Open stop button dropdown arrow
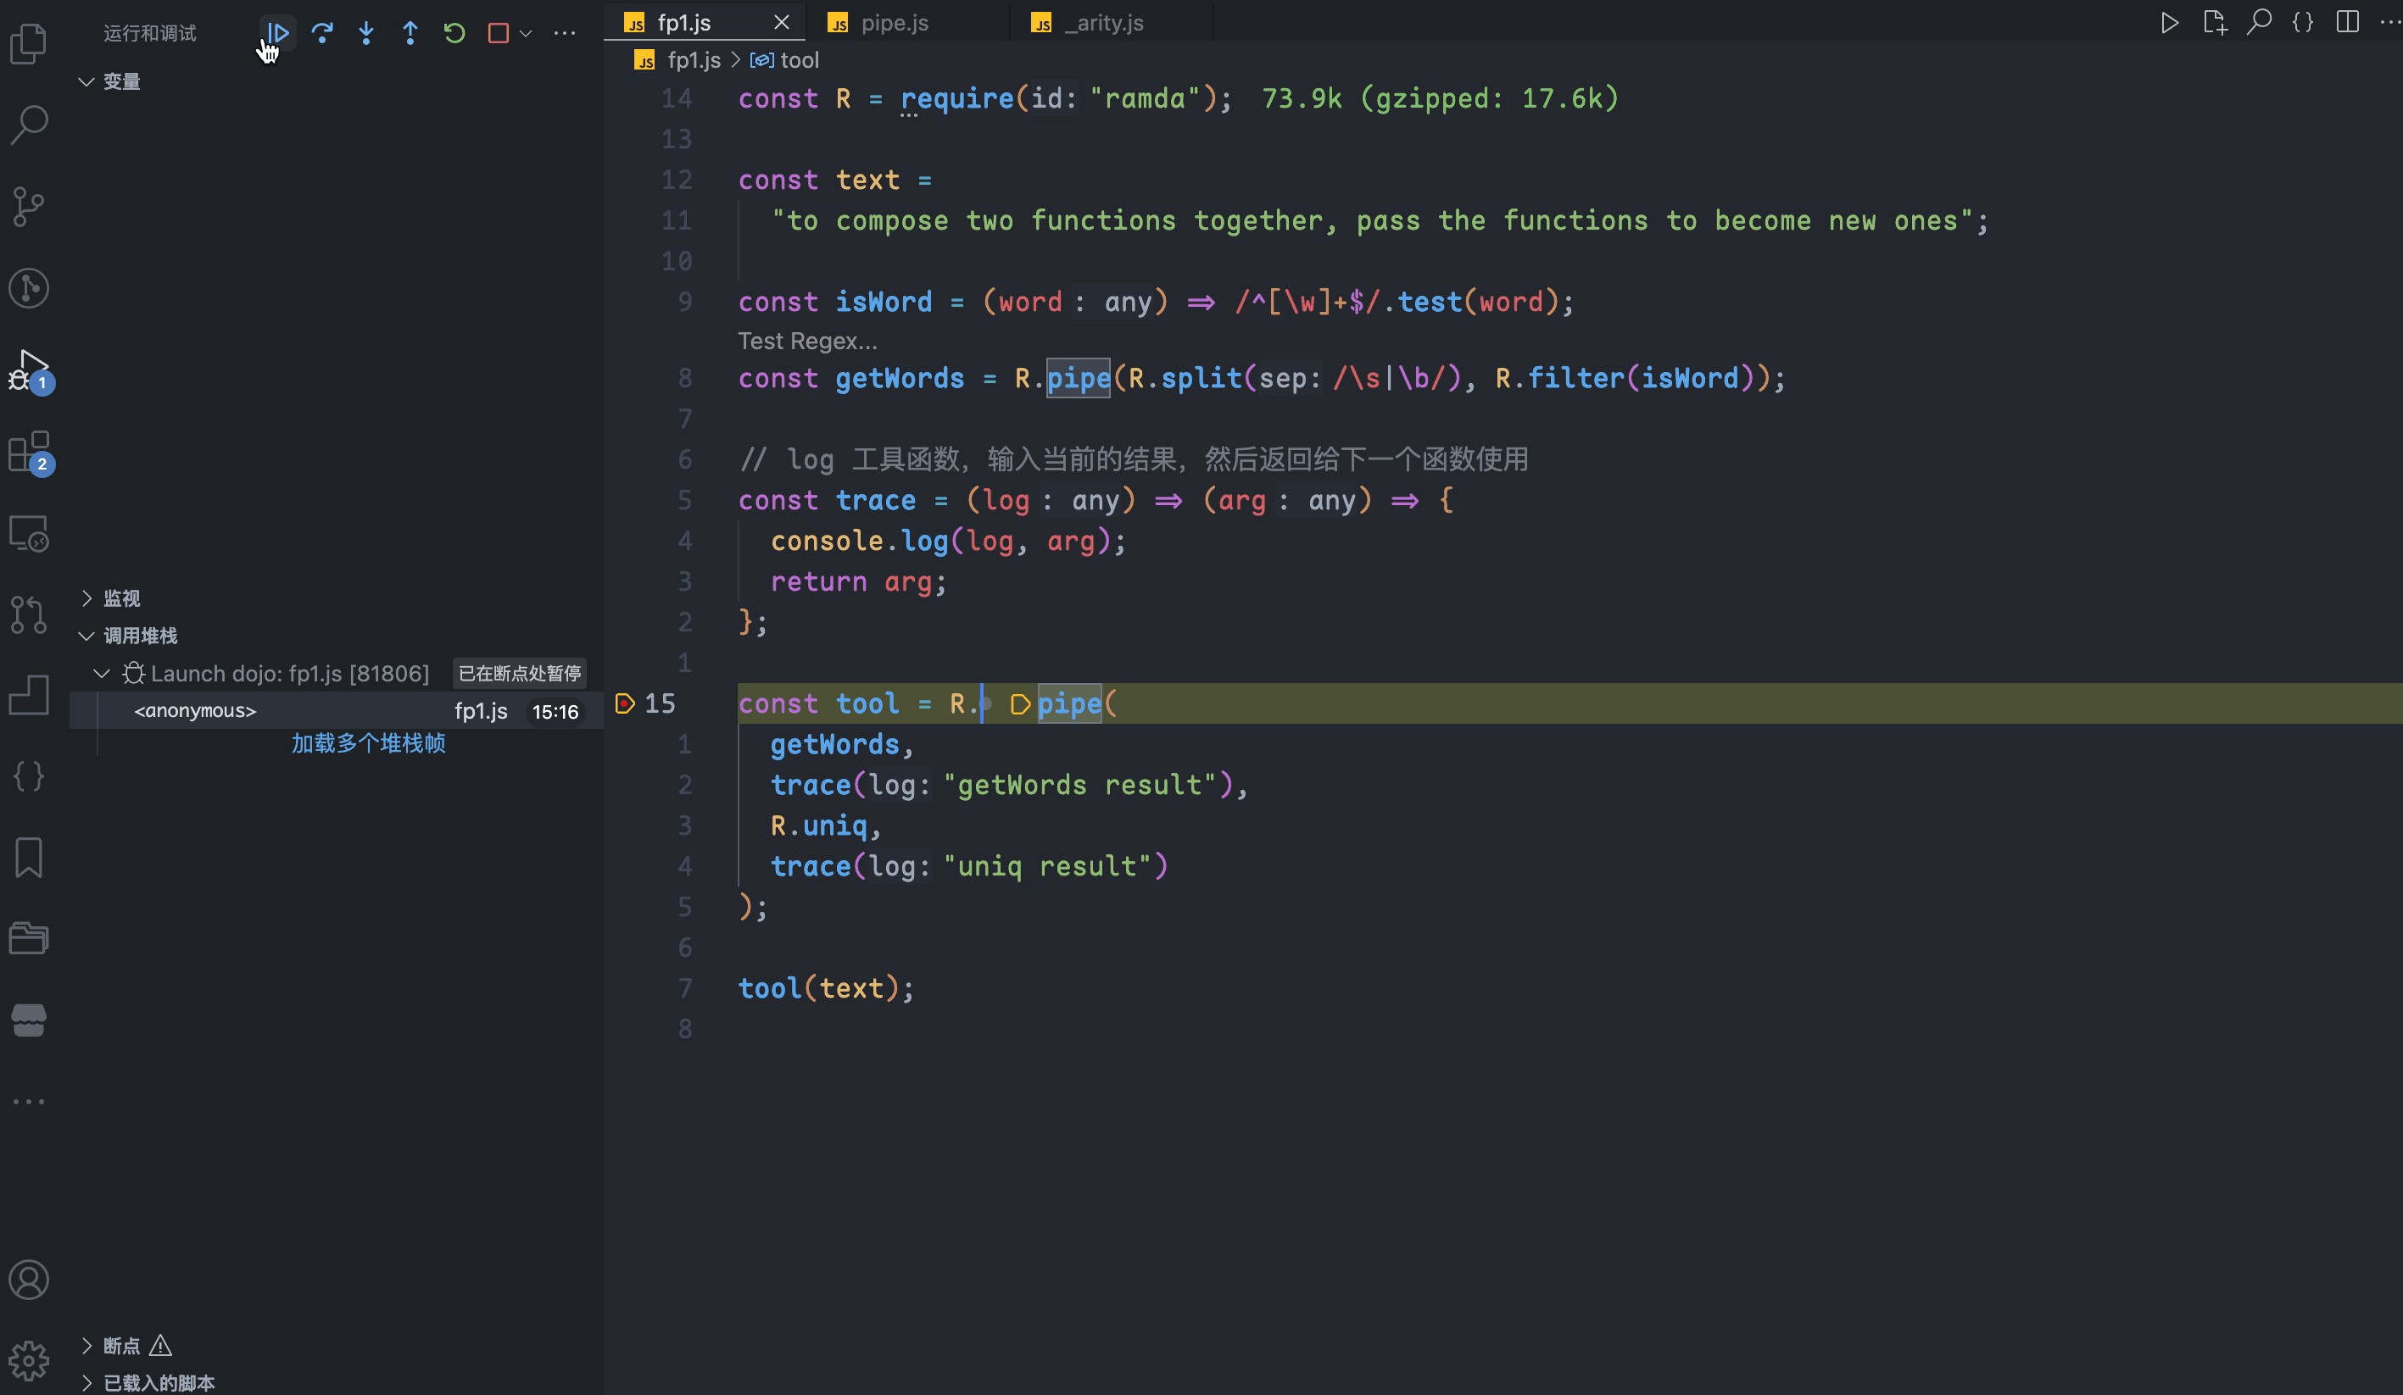 point(526,33)
